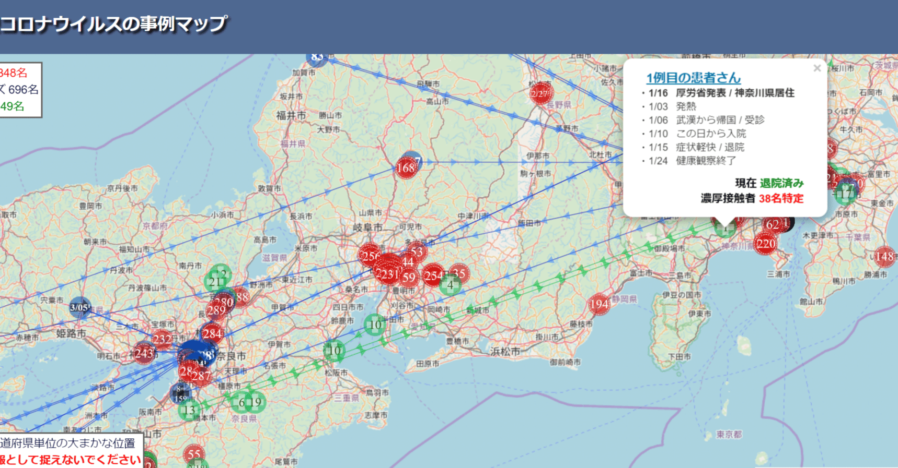Select green marker 10 near 松阪市
This screenshot has height=468, width=898.
335,351
